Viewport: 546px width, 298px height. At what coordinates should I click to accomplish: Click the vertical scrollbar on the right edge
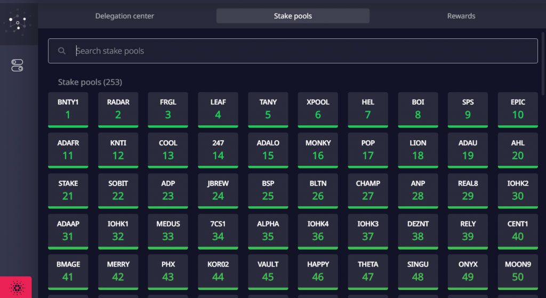(543, 63)
